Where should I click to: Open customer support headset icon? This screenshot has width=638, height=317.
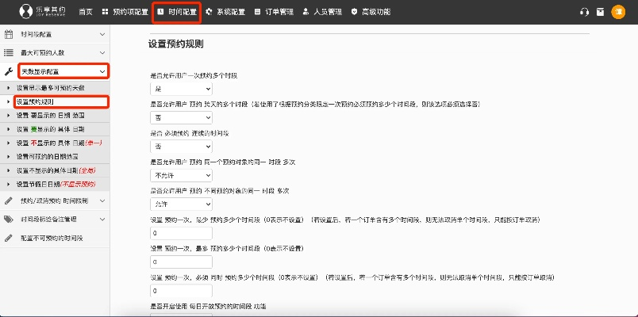click(x=584, y=12)
